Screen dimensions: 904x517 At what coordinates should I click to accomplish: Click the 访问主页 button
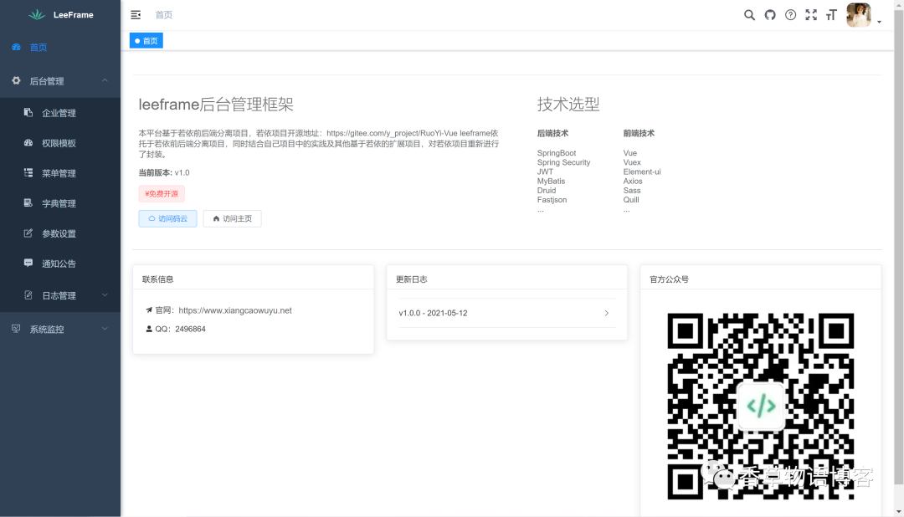coord(233,218)
